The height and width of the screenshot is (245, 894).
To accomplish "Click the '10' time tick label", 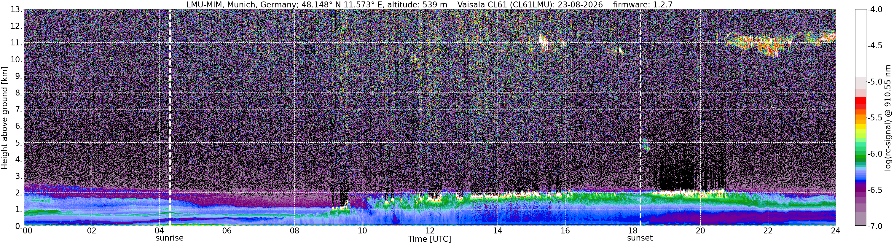I will tap(362, 231).
